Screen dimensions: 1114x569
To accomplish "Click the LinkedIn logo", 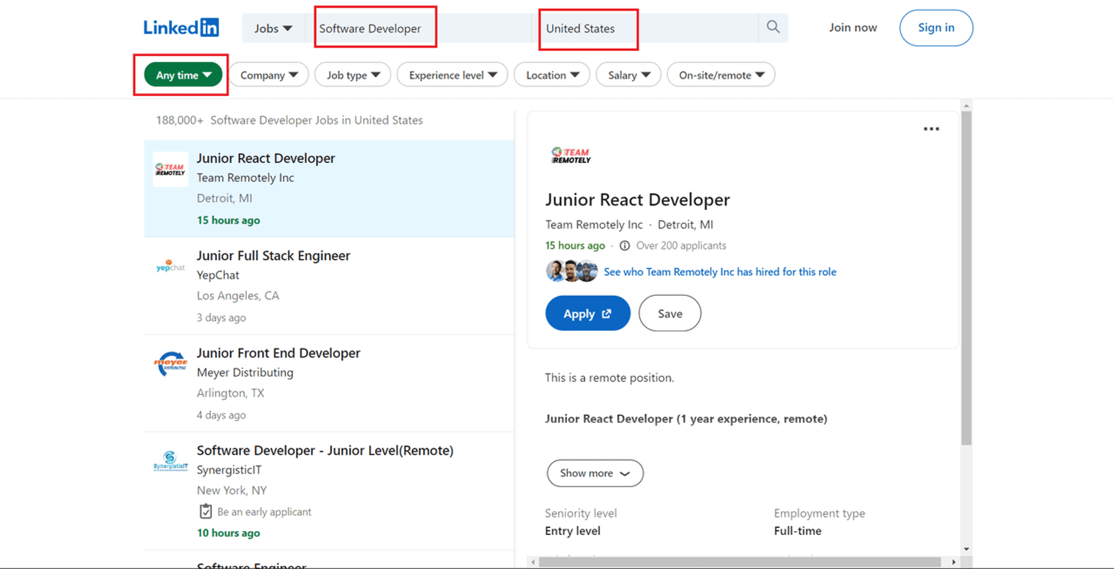I will pyautogui.click(x=180, y=27).
